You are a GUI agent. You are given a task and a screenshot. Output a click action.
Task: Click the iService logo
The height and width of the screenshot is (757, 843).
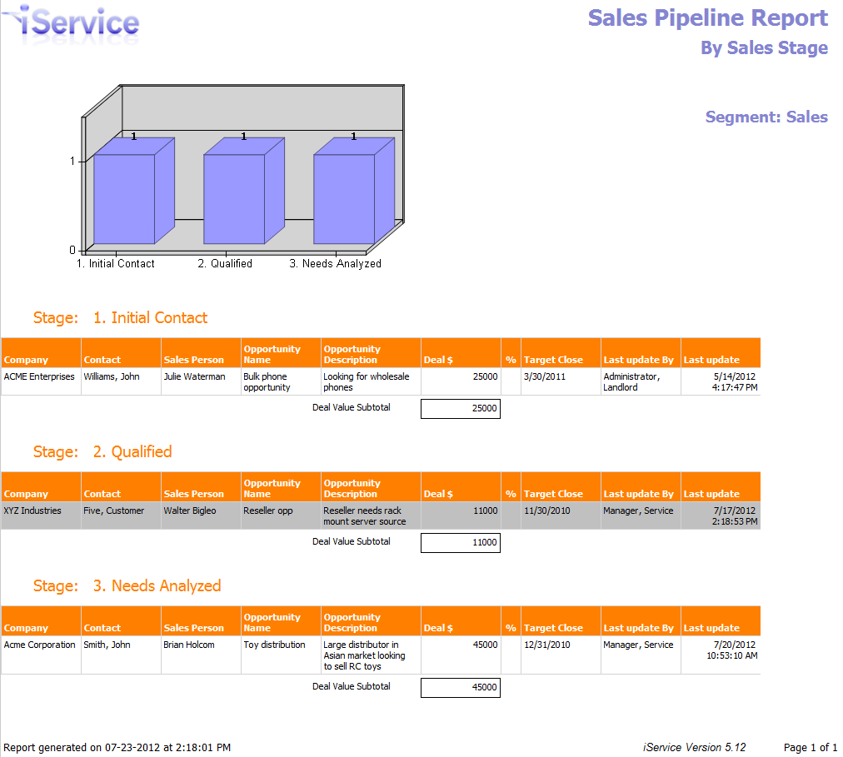click(x=72, y=23)
